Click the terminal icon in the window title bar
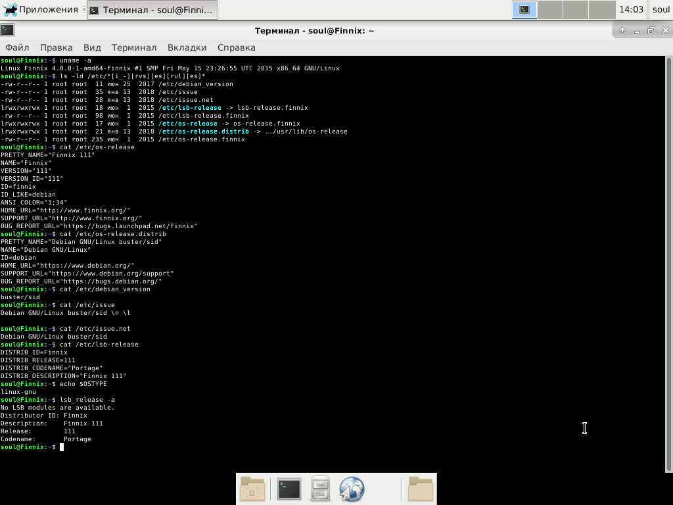Viewport: 673px width, 505px height. pos(7,30)
